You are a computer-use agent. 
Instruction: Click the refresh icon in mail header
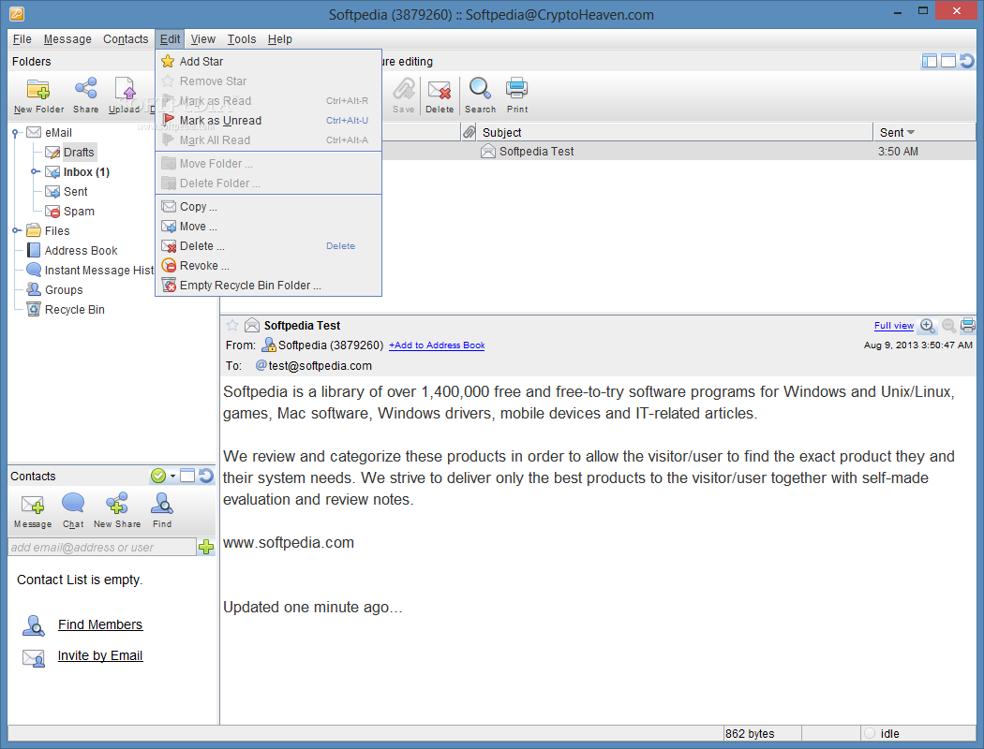[967, 61]
